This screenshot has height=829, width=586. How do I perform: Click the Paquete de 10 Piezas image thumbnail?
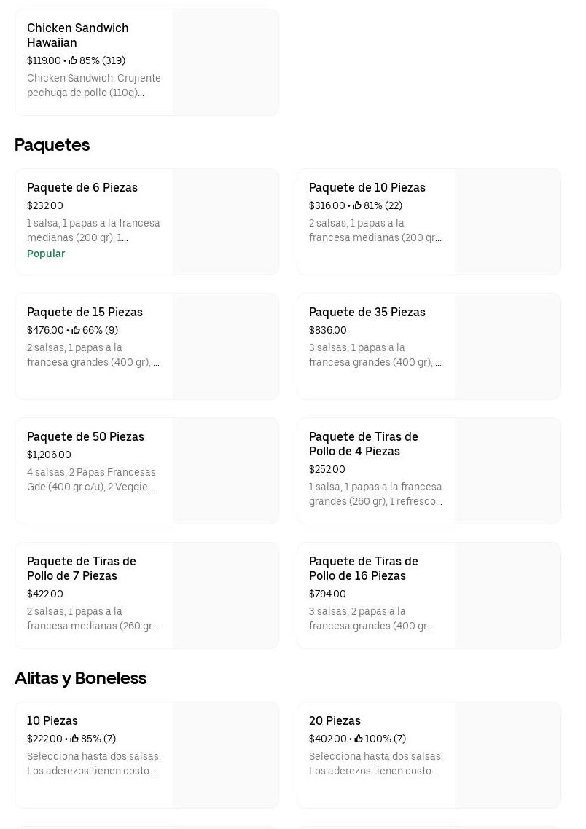point(507,222)
